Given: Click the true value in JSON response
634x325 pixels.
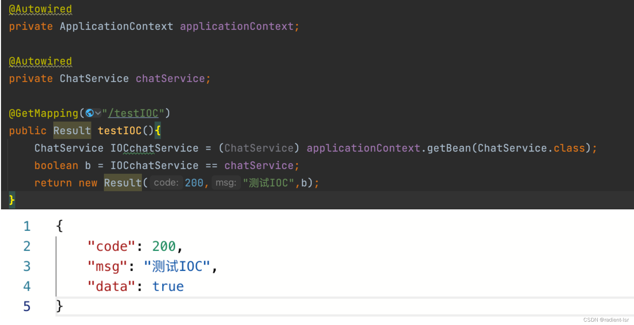Looking at the screenshot, I should [168, 286].
